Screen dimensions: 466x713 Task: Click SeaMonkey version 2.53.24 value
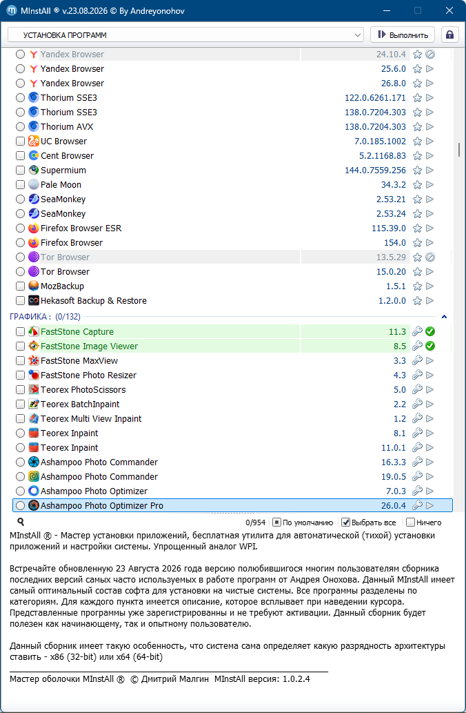click(x=392, y=214)
